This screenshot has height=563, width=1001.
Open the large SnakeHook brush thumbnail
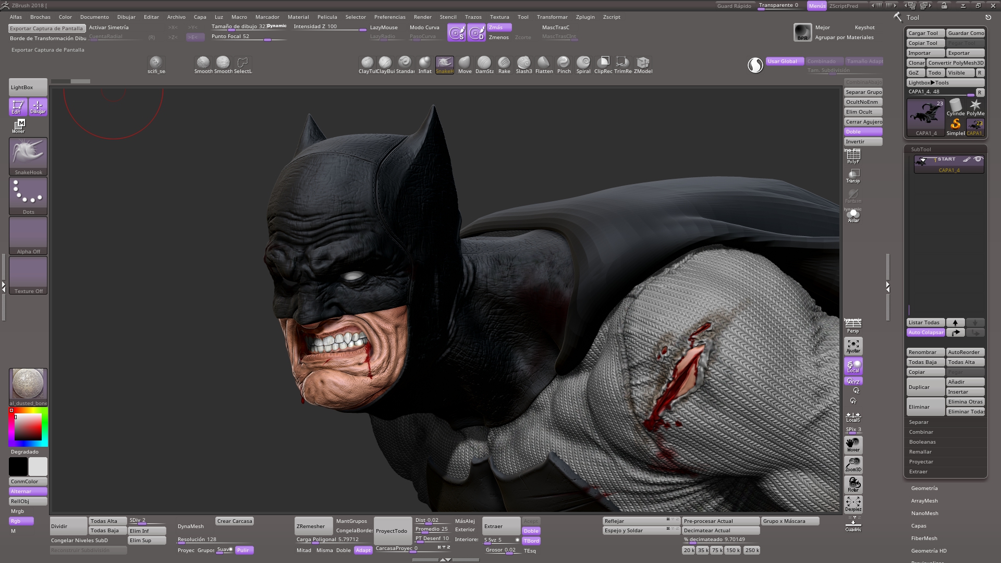(x=28, y=156)
